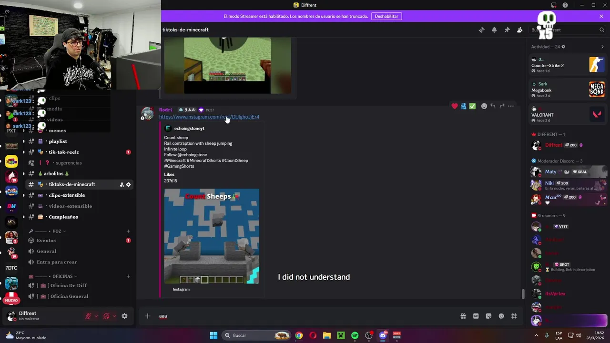This screenshot has width=610, height=343.
Task: Open the Eventos entry
Action: [x=79, y=241]
